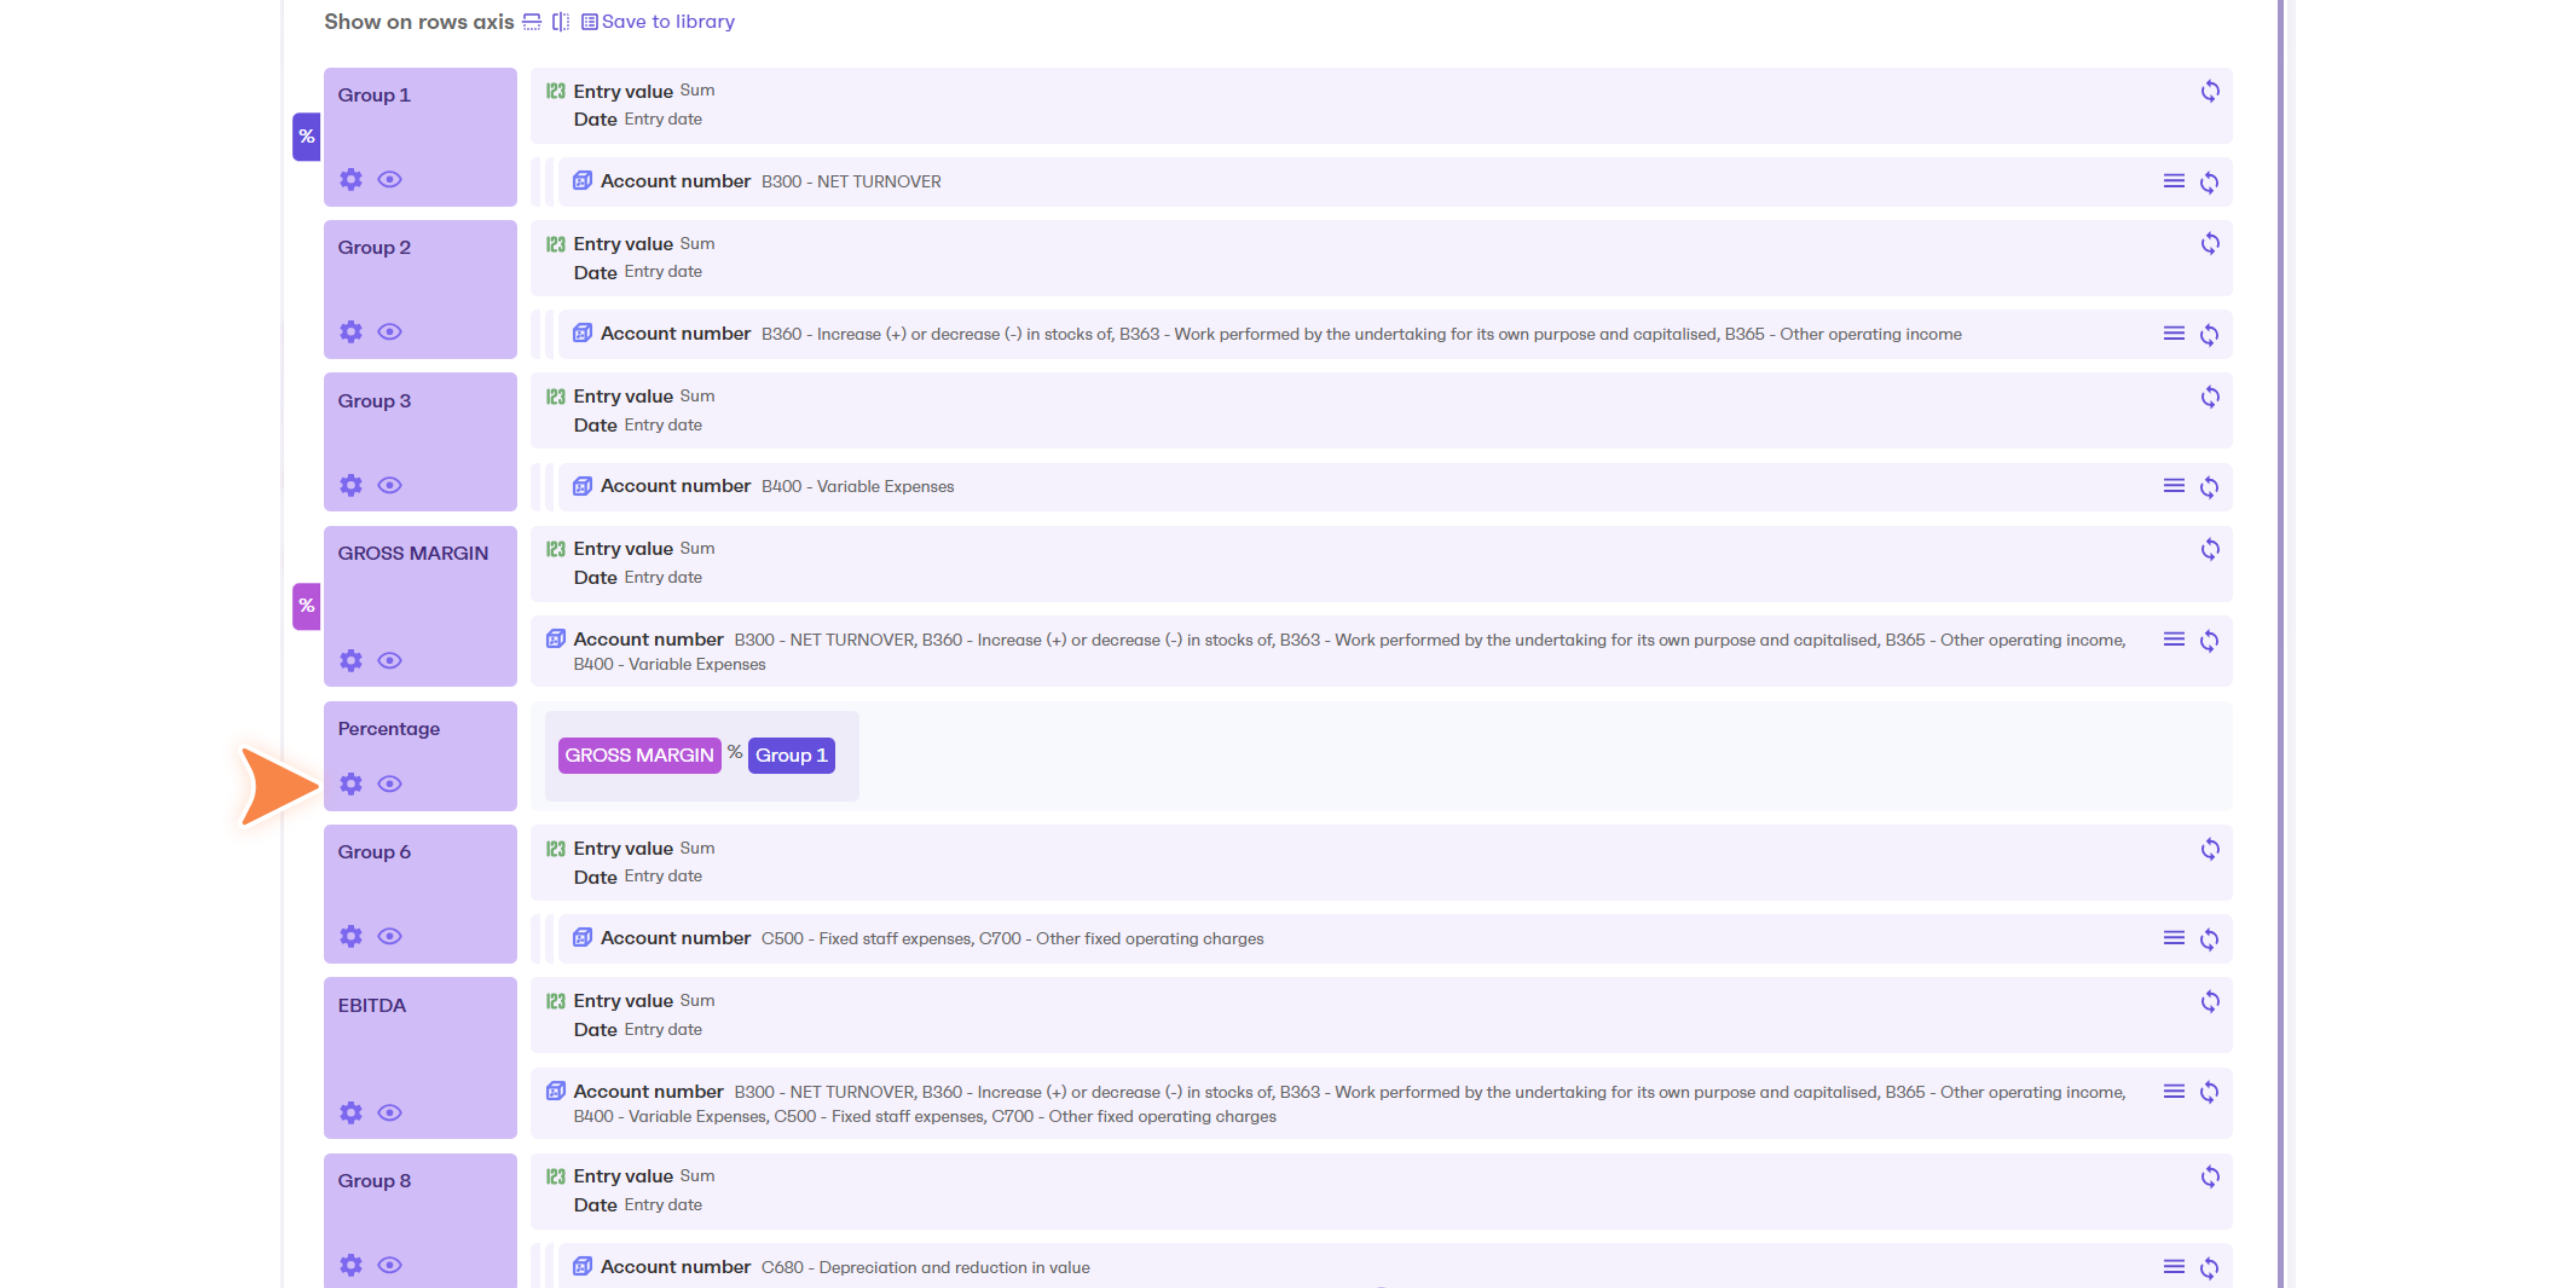Screen dimensions: 2576x1288
Task: Click refresh icon on GROSS MARGIN Entry value row
Action: (x=2210, y=549)
